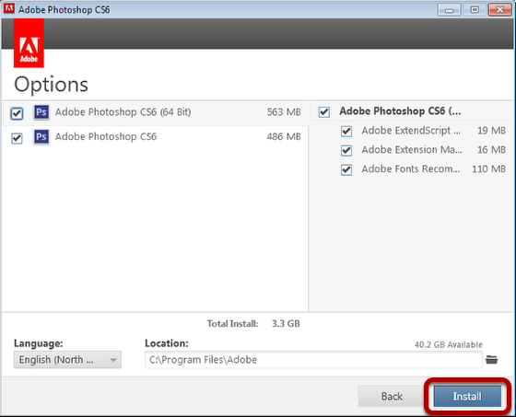Click the Back button

pyautogui.click(x=392, y=396)
